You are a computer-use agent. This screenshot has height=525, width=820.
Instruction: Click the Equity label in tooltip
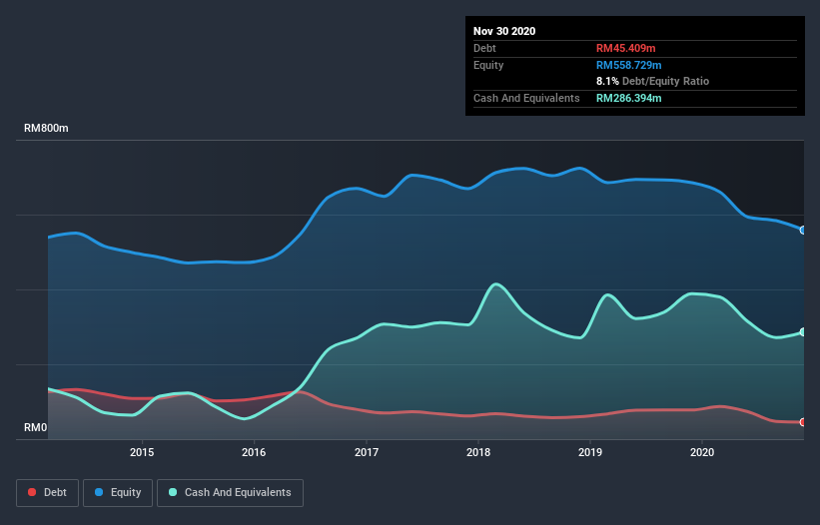click(488, 65)
